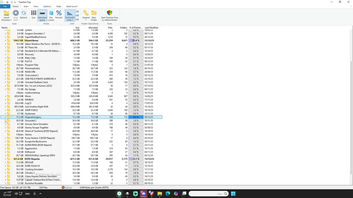353x198 pixels.
Task: Sort by the Allocated column header
Action: tap(89, 28)
